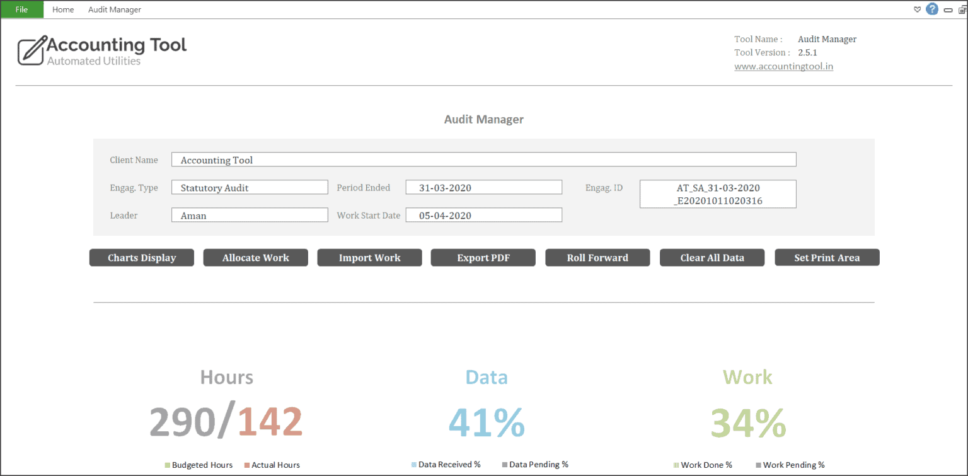Run Roll Forward
This screenshot has width=968, height=476.
(x=597, y=257)
